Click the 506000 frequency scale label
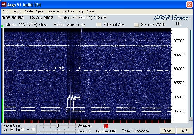This screenshot has height=135, width=194. [179, 69]
